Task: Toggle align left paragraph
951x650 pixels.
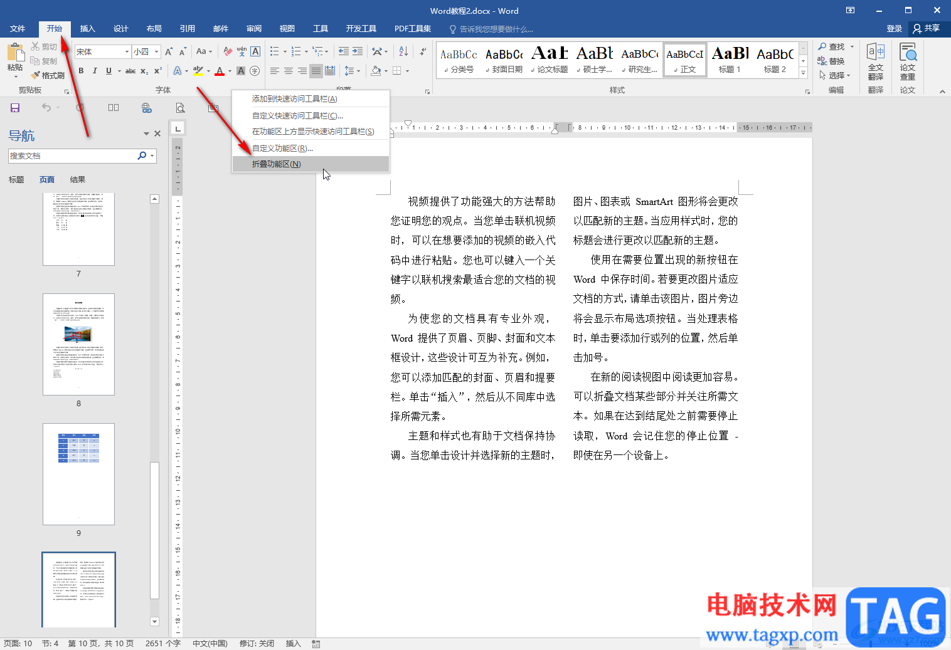Action: coord(275,71)
